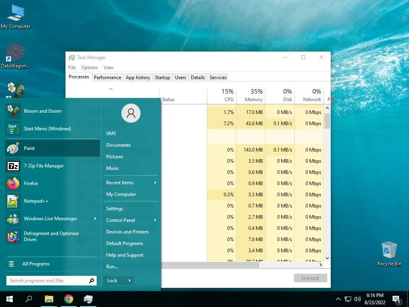The height and width of the screenshot is (307, 409).
Task: Click the network icon in system tray
Action: point(348,299)
